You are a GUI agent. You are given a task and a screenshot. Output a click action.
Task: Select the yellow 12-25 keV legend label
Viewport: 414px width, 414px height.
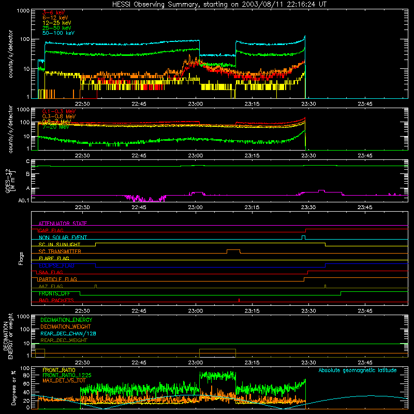pyautogui.click(x=56, y=23)
